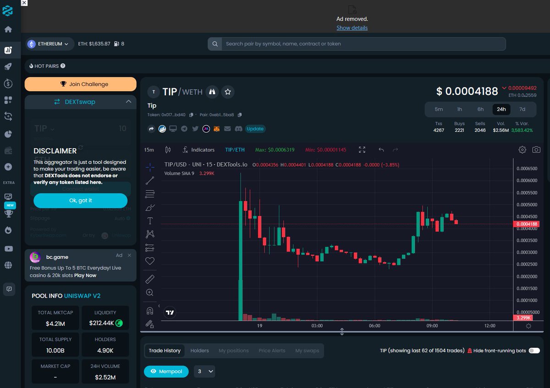The image size is (550, 388).
Task: Select the 24h timeframe tab
Action: click(501, 109)
